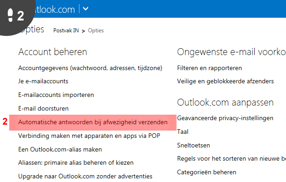Open Categorieën beheren

coord(207,172)
